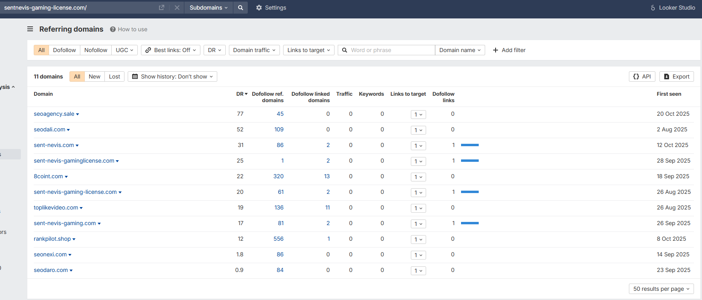Open the 50 results per page dropdown
This screenshot has height=300, width=702.
[661, 289]
